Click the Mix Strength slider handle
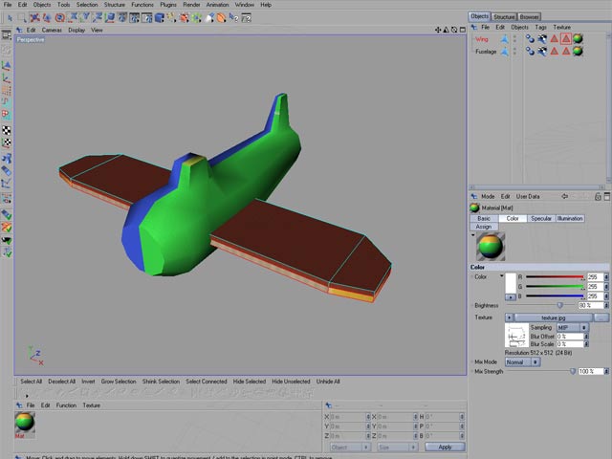The height and width of the screenshot is (459, 612). [573, 372]
